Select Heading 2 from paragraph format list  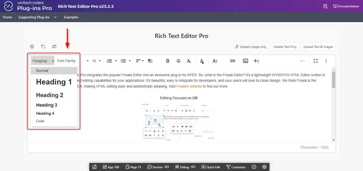click(x=50, y=95)
